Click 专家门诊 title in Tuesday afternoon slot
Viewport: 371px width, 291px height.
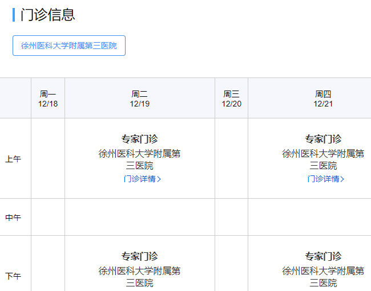click(x=140, y=256)
